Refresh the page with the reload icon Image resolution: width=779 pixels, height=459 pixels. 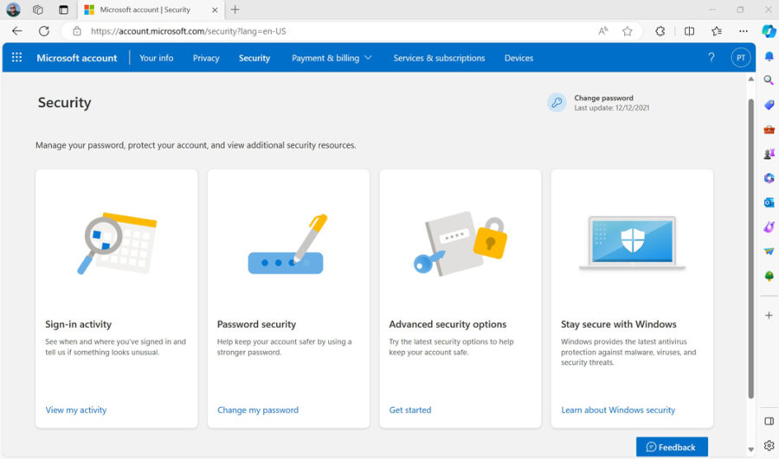click(x=44, y=31)
